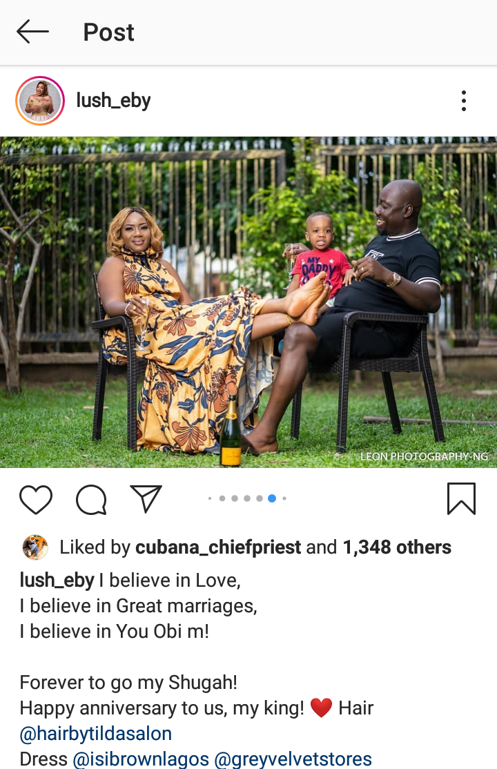Screen dimensions: 497x769
Task: Open comments via speech bubble icon
Action: [91, 499]
